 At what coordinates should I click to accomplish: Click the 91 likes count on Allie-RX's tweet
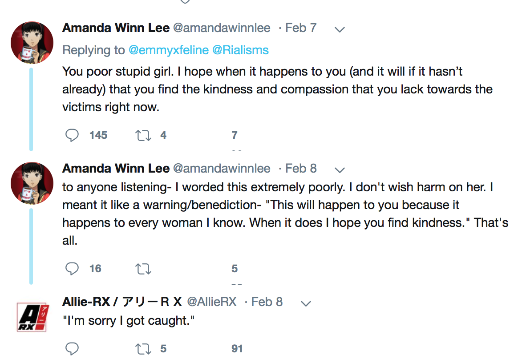(237, 349)
